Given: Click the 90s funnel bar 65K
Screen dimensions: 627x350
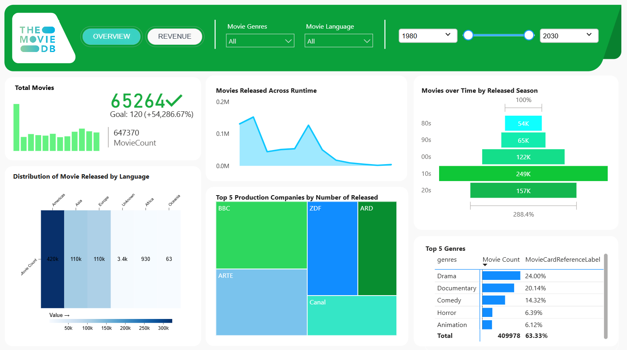Looking at the screenshot, I should point(523,140).
